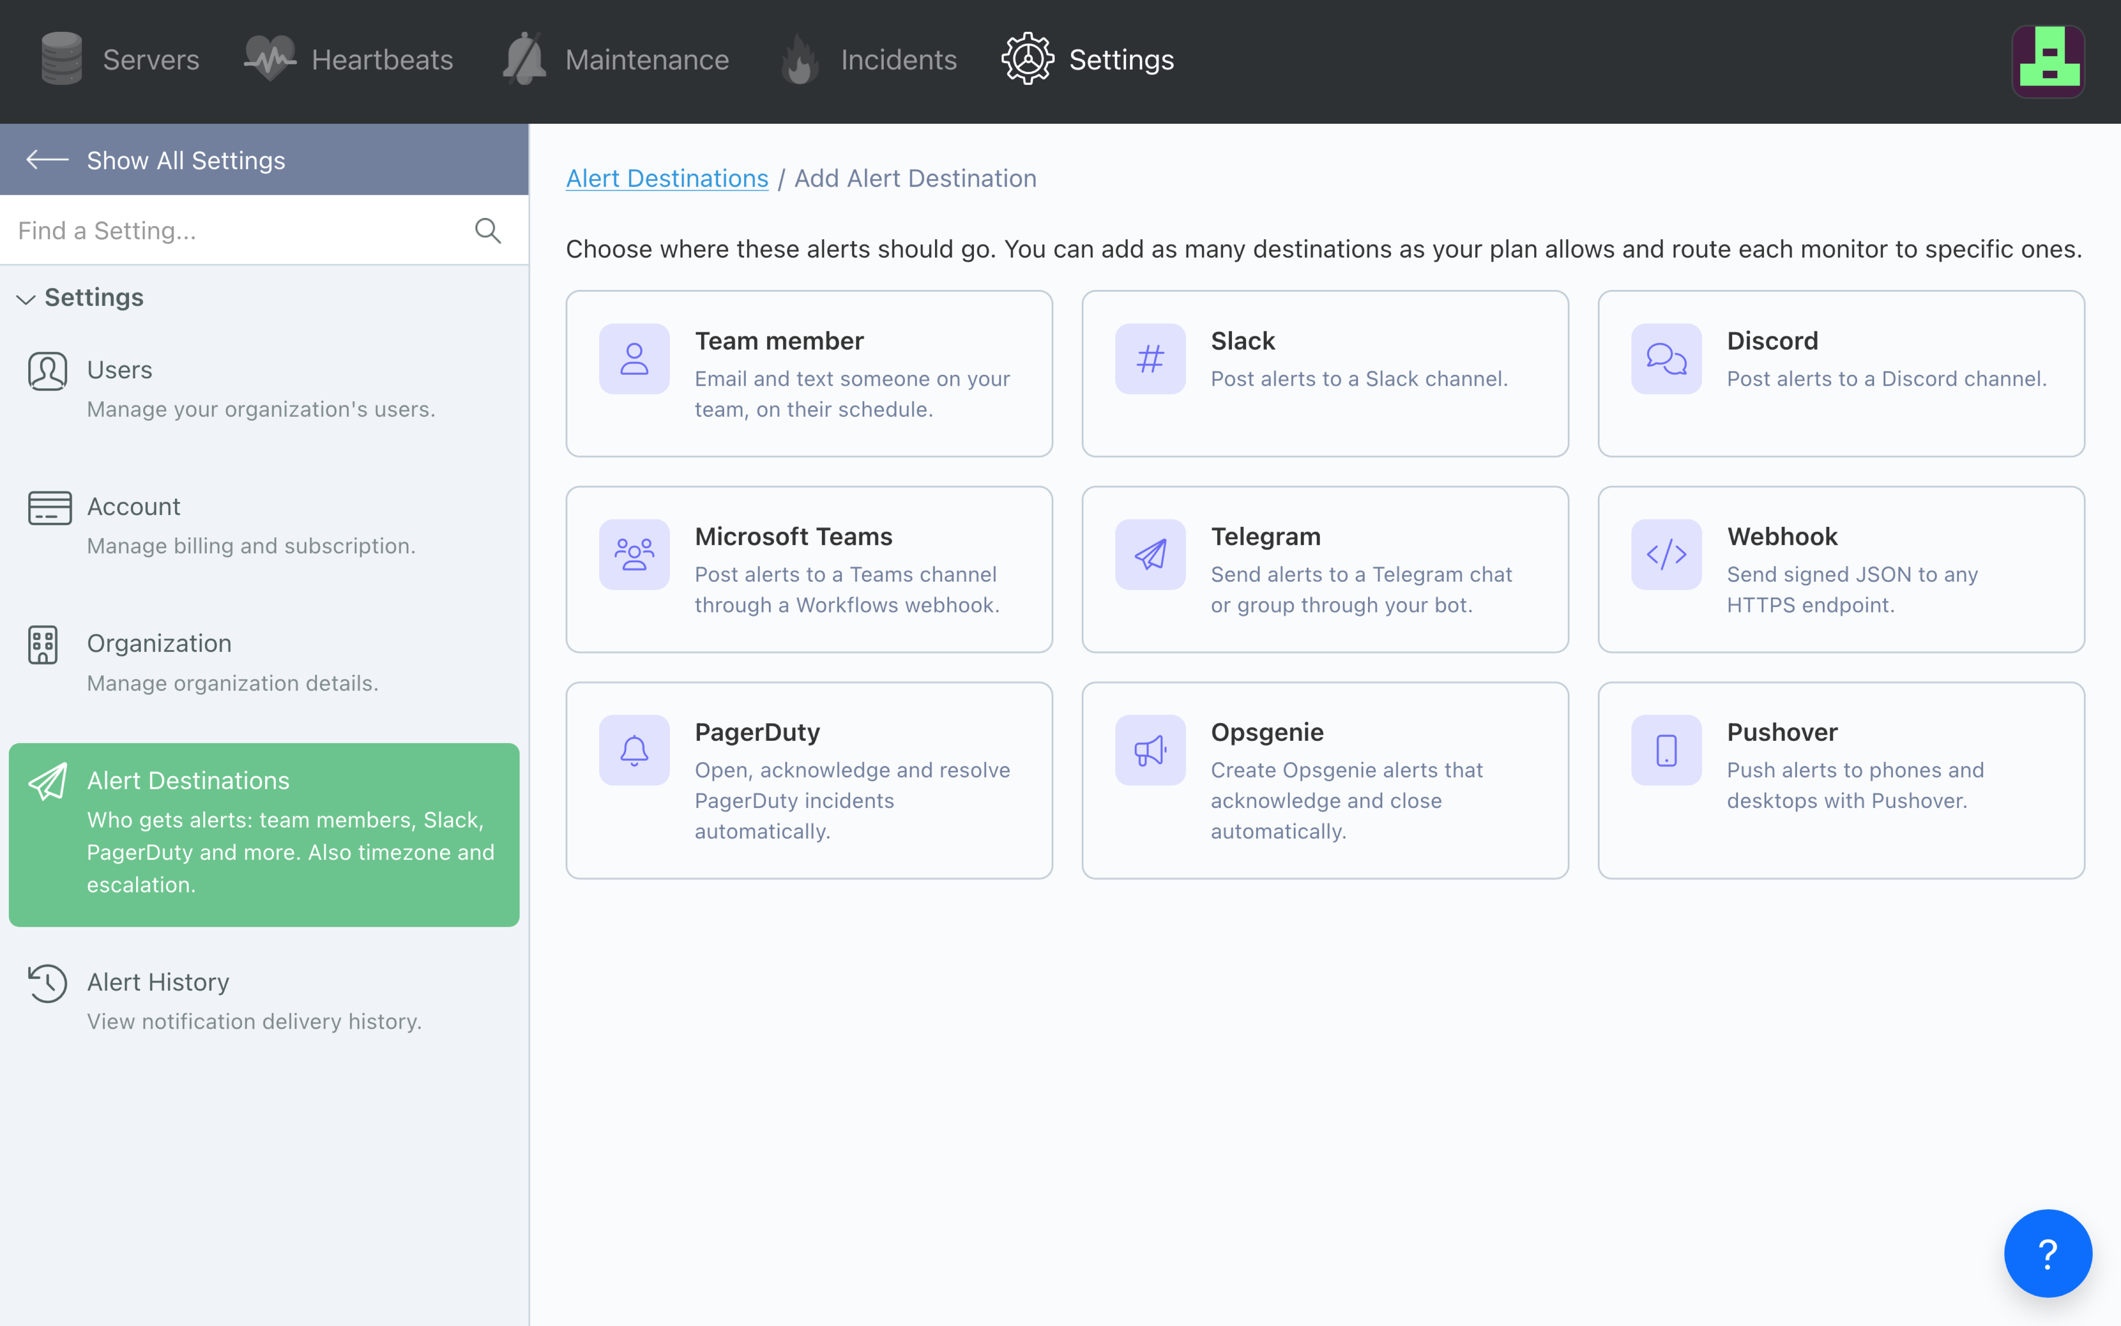
Task: Choose the Team member destination card
Action: click(x=809, y=373)
